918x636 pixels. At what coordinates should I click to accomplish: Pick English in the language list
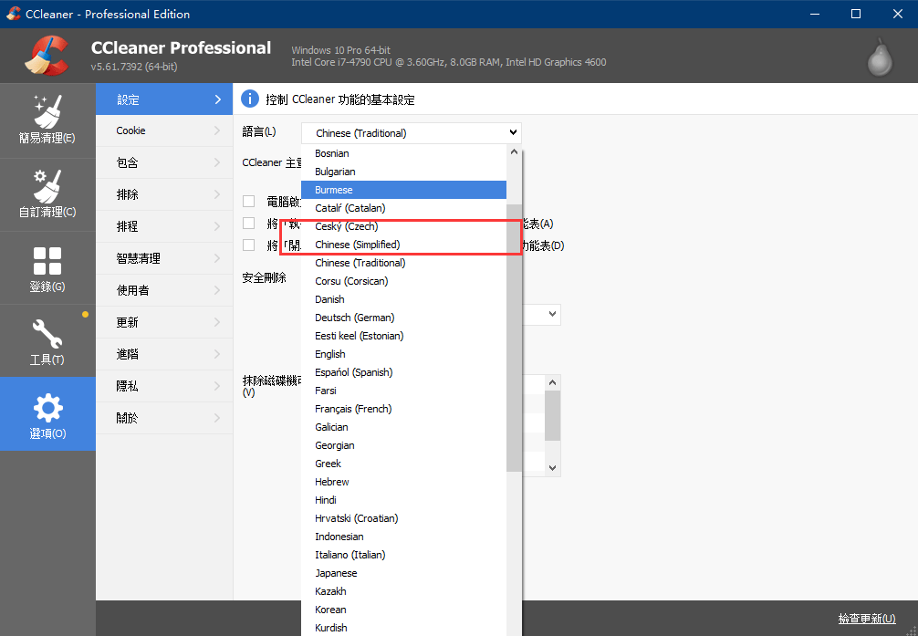coord(329,354)
